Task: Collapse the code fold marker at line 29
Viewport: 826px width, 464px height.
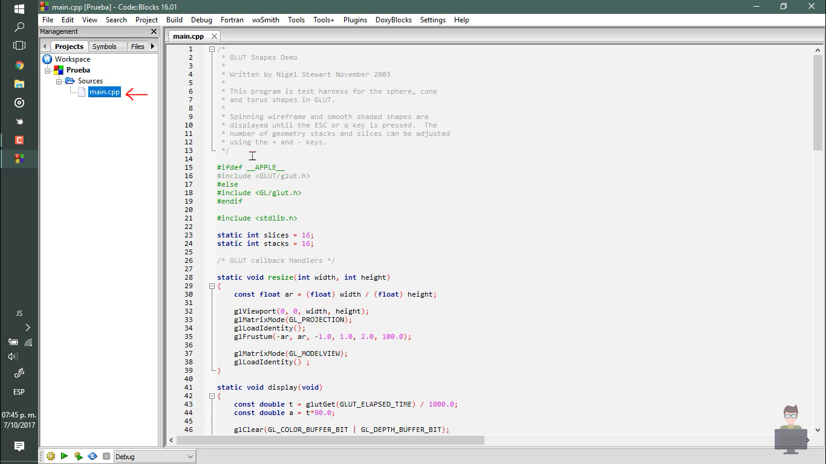Action: coord(212,286)
